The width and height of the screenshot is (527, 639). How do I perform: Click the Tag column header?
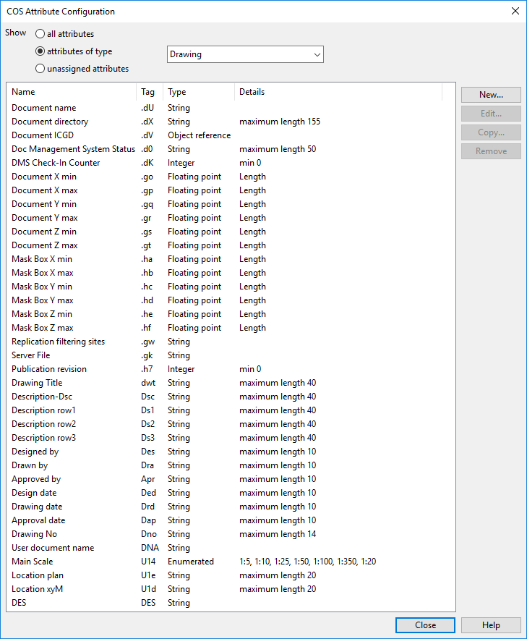pos(150,92)
